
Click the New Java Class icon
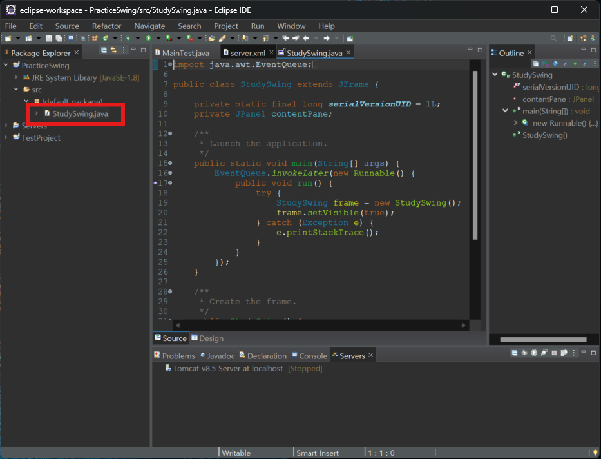pos(106,38)
